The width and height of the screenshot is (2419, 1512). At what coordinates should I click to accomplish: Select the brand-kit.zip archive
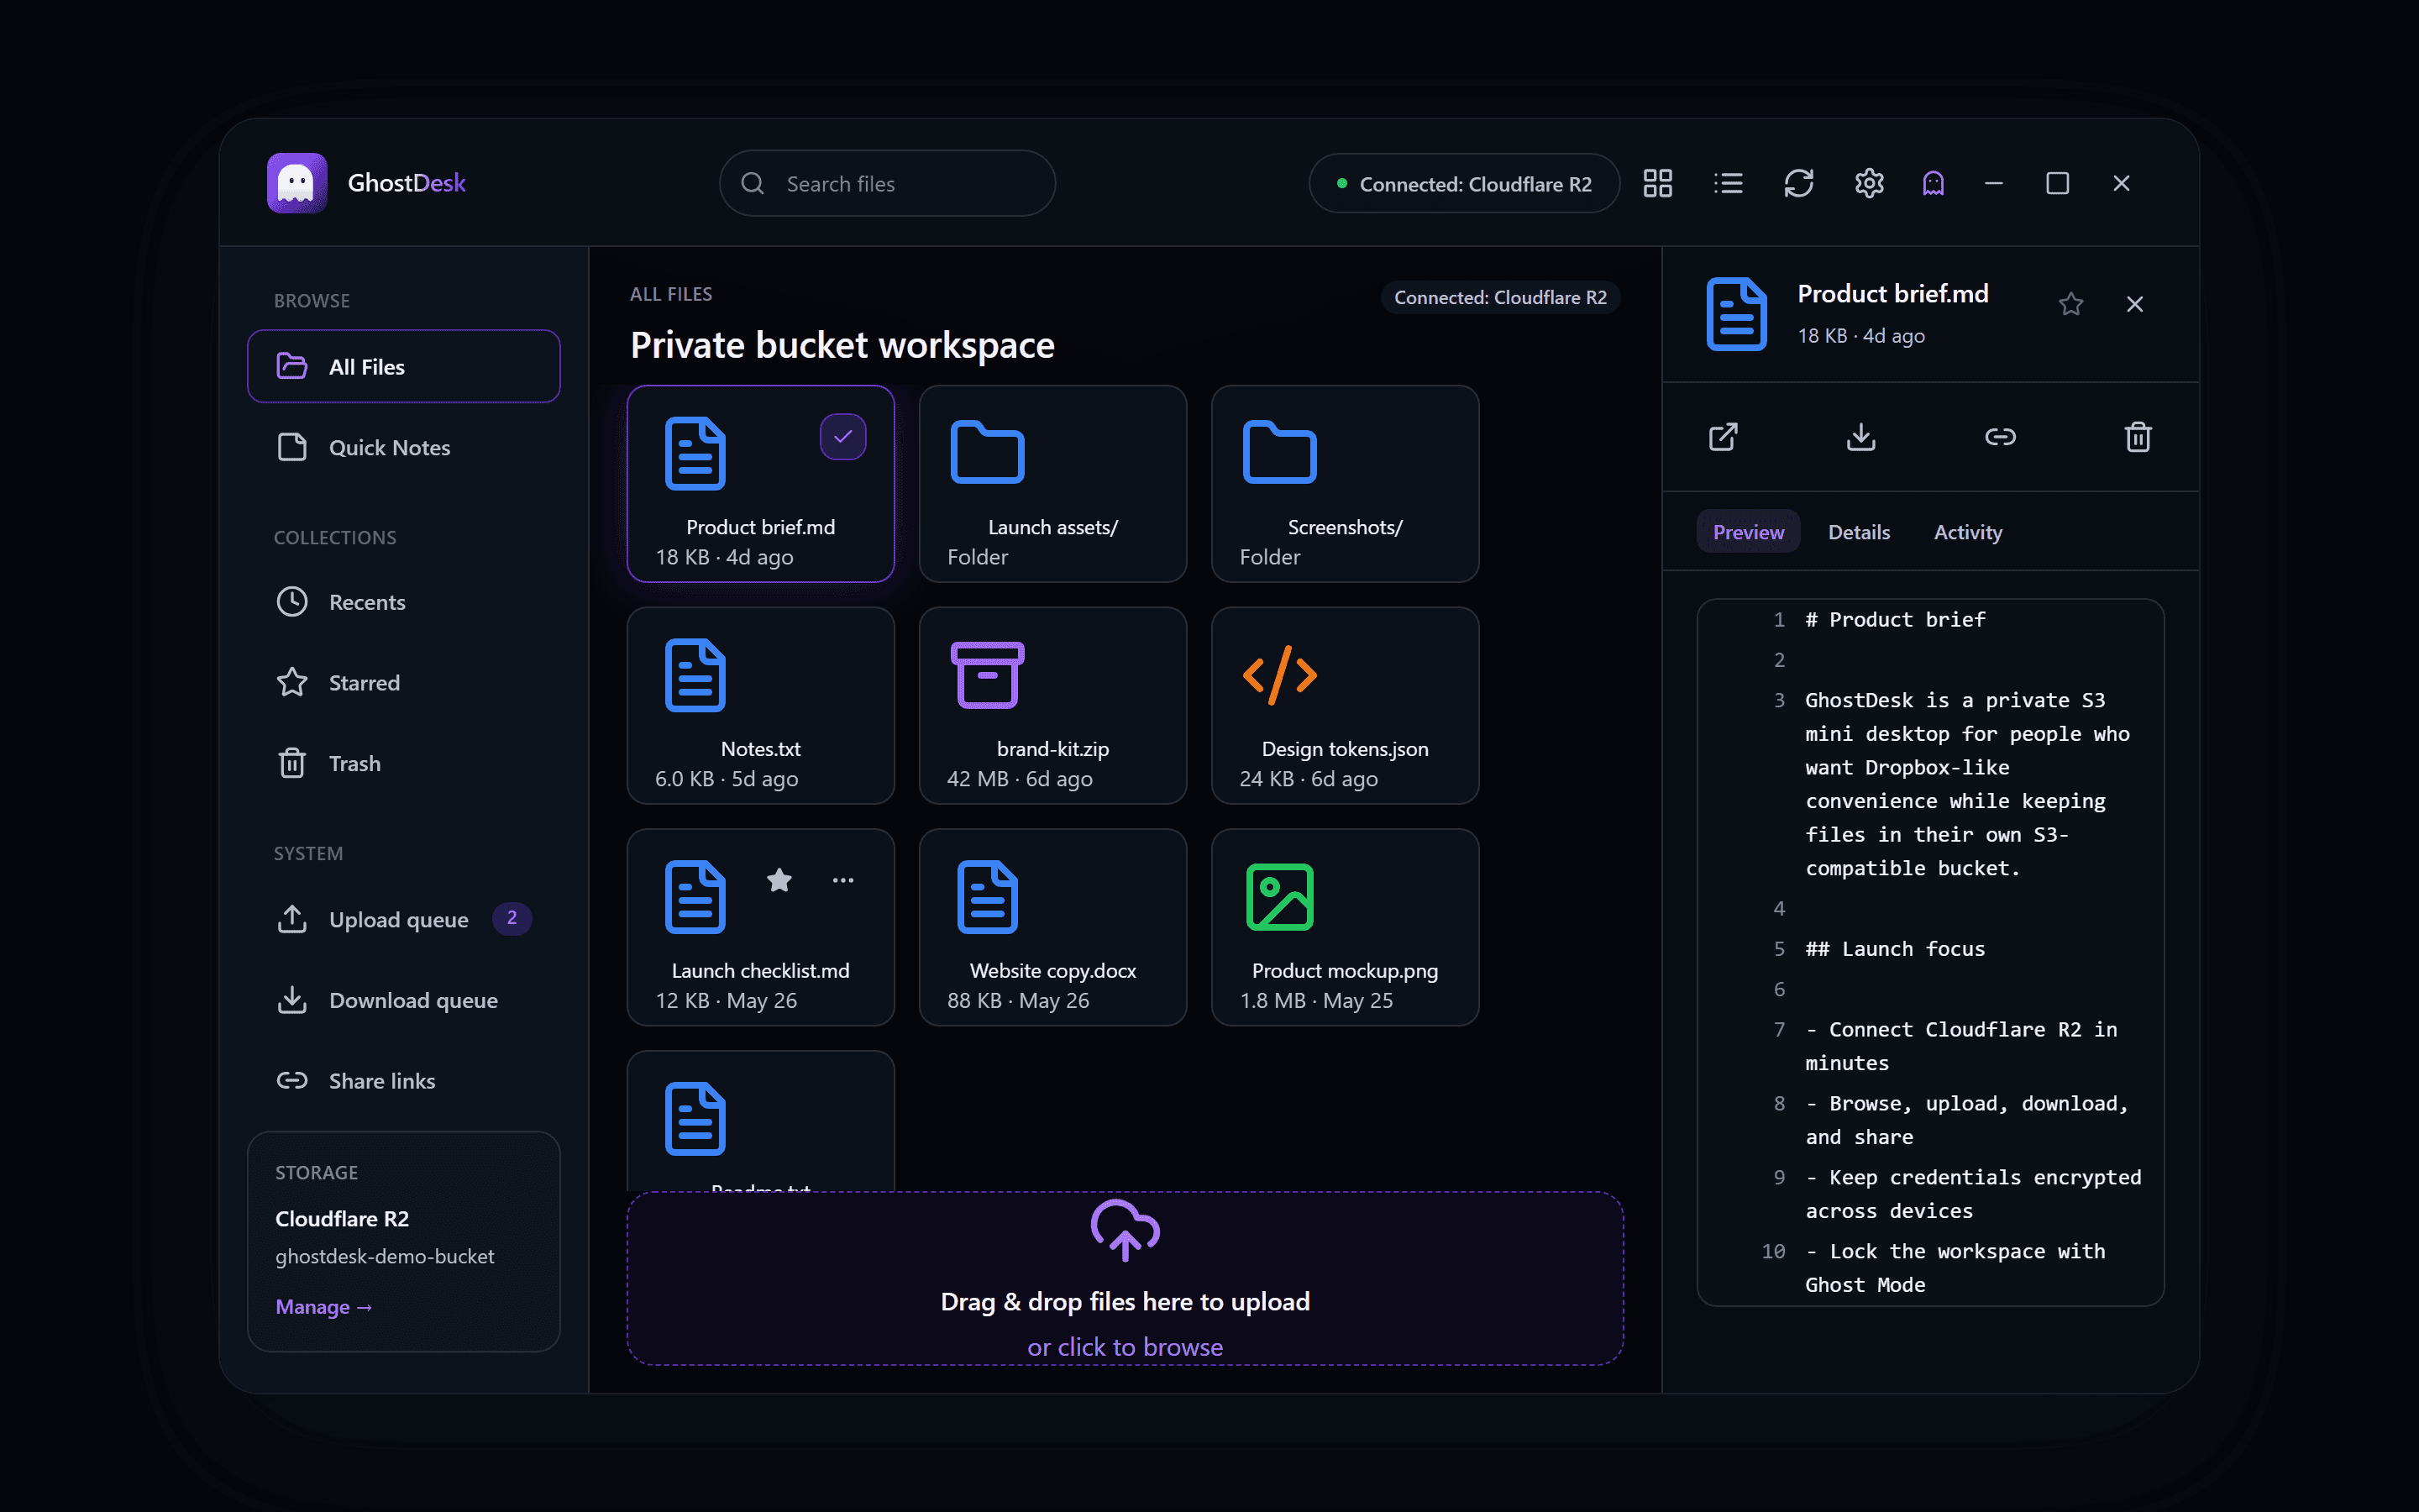click(1052, 706)
